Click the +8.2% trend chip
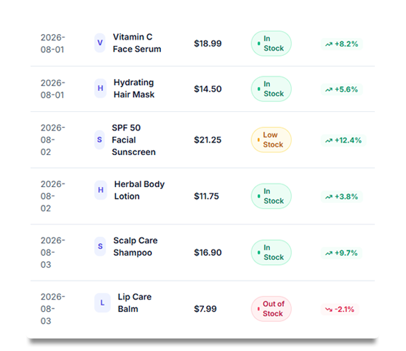Image resolution: width=406 pixels, height=351 pixels. click(x=341, y=44)
